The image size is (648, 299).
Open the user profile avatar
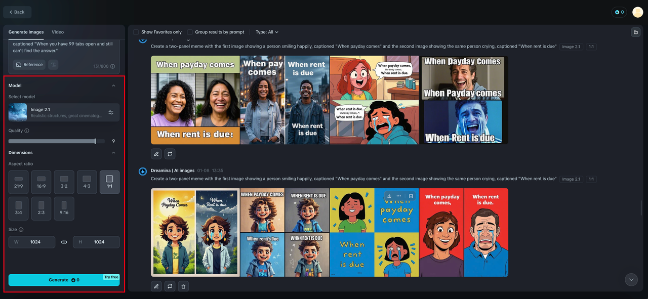pos(637,12)
